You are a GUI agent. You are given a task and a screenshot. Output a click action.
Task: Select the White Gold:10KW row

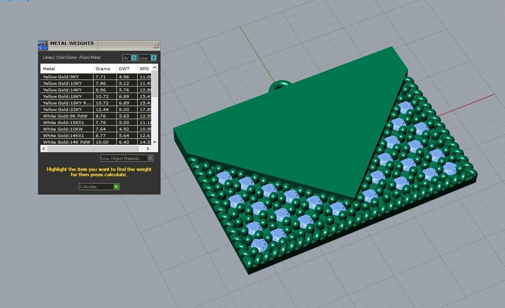[x=96, y=129]
